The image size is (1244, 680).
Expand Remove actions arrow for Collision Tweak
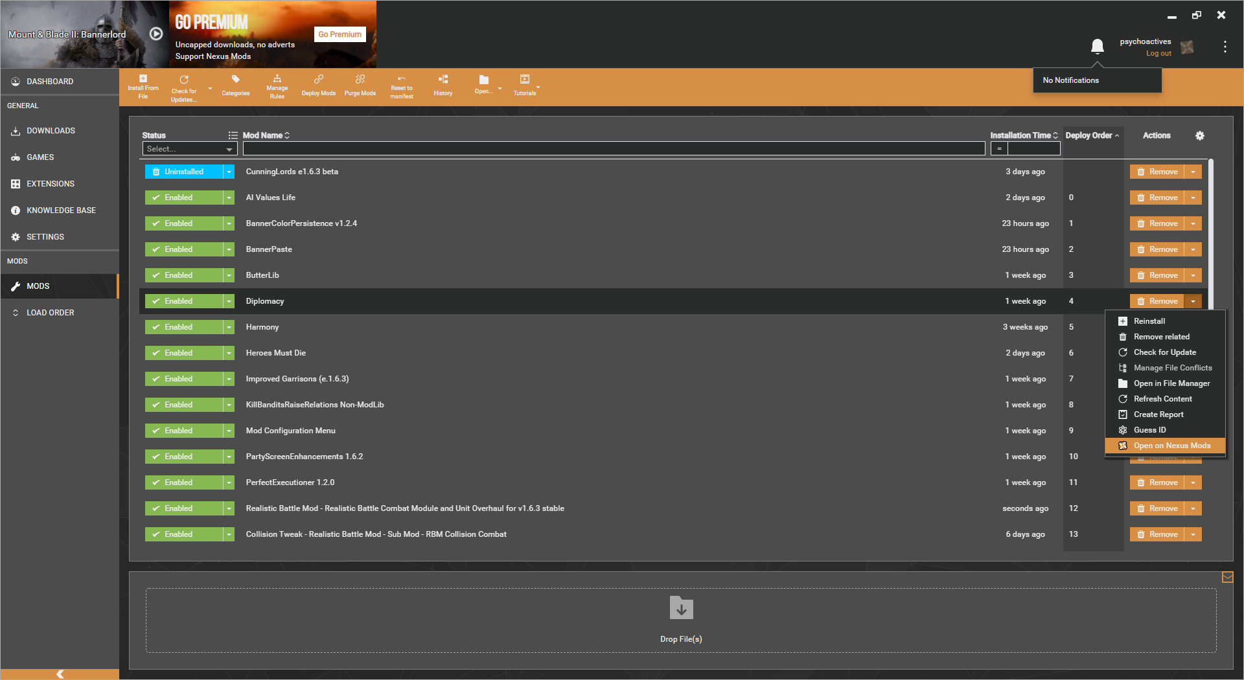coord(1193,534)
